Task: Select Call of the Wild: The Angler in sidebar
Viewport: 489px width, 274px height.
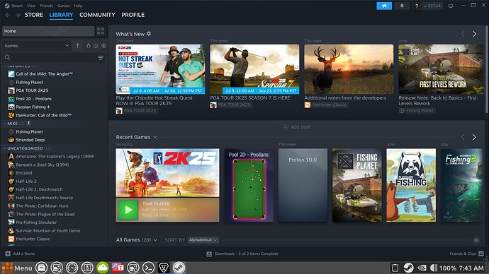Action: [44, 74]
